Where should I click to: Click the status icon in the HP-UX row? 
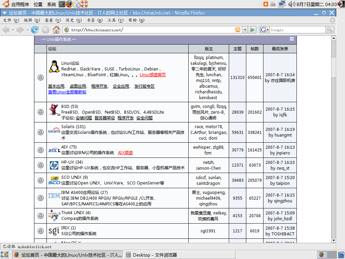(40, 165)
